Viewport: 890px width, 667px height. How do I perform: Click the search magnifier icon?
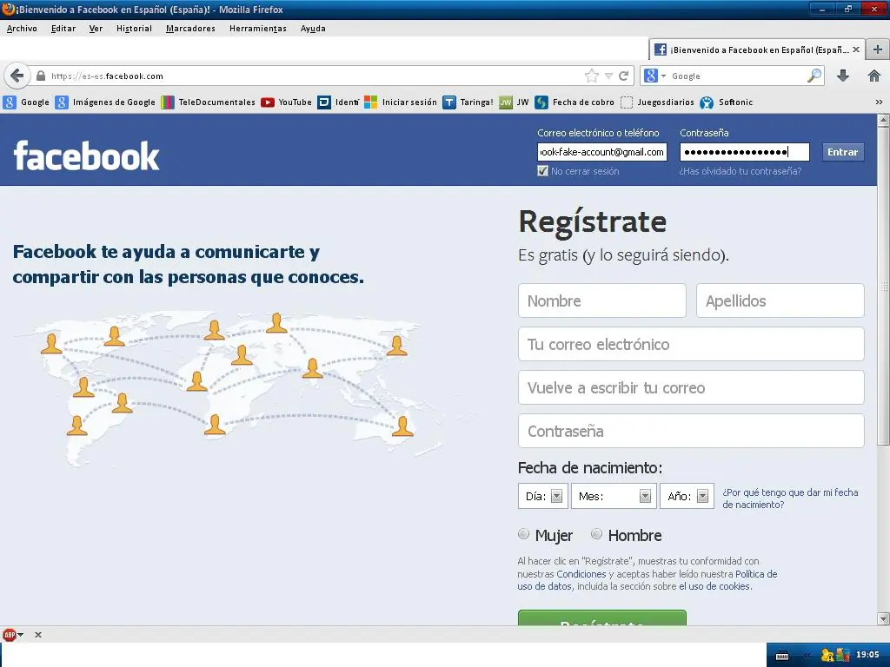814,76
